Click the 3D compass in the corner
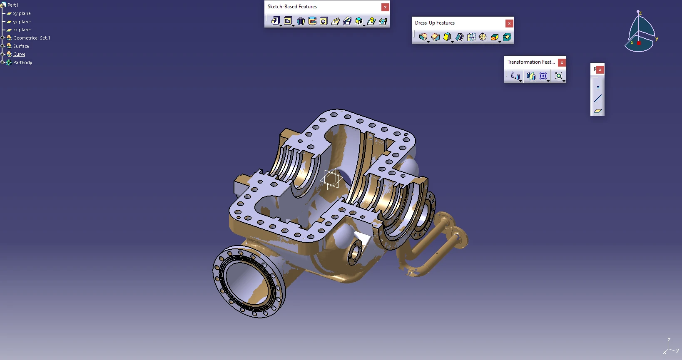Image resolution: width=682 pixels, height=360 pixels. pyautogui.click(x=640, y=32)
